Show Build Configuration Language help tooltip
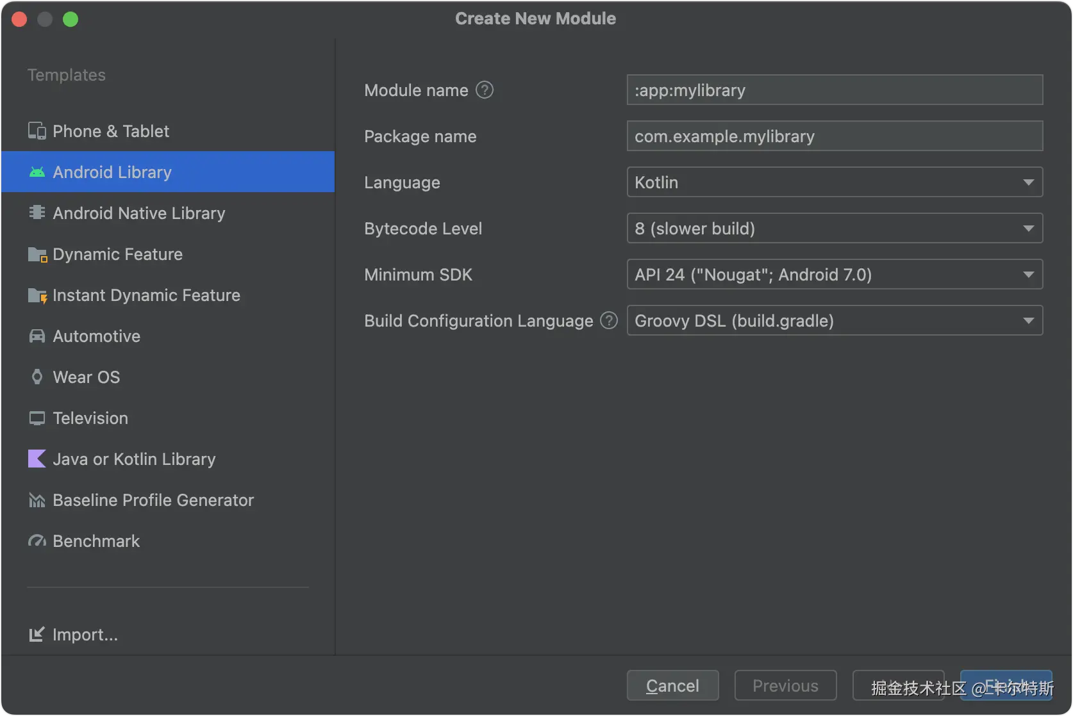 [x=609, y=320]
